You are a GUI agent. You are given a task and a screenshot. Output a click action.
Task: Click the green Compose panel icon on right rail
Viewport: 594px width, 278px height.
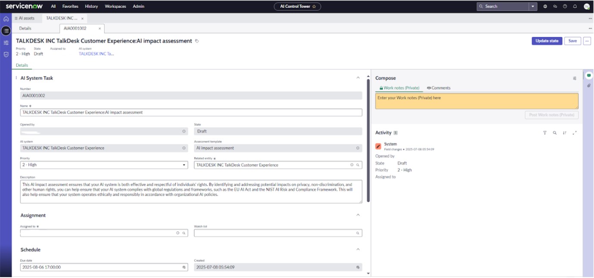pyautogui.click(x=589, y=75)
